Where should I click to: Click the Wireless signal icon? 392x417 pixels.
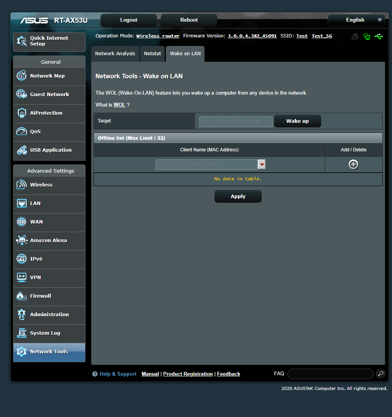22,185
